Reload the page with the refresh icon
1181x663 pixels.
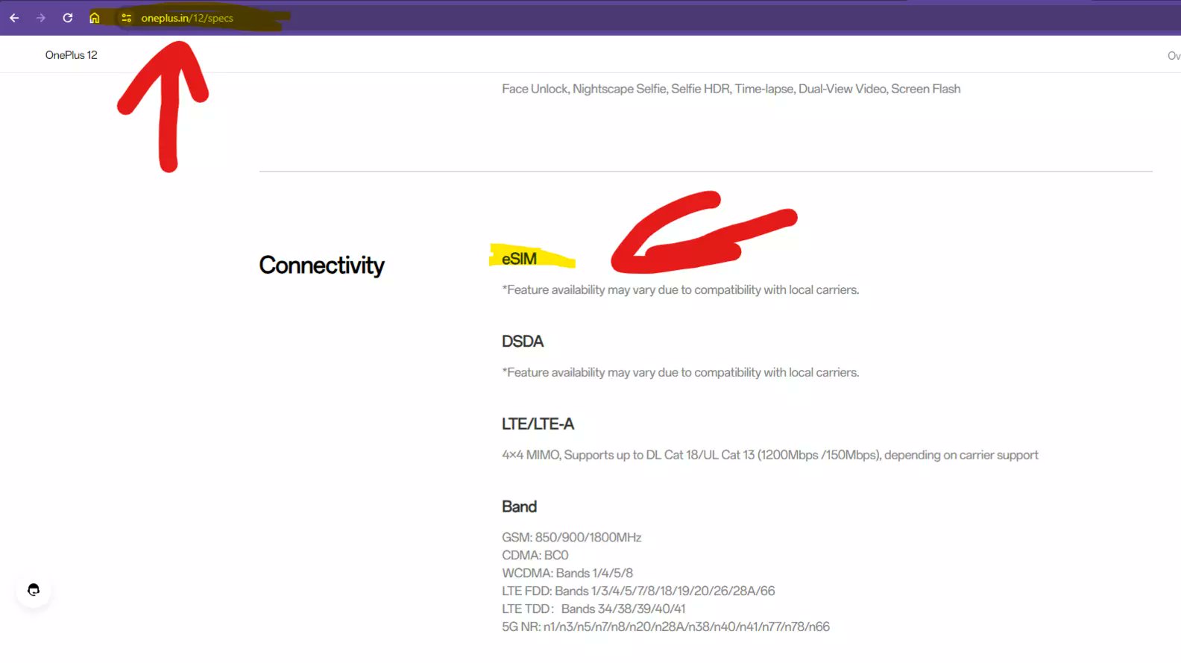point(68,18)
